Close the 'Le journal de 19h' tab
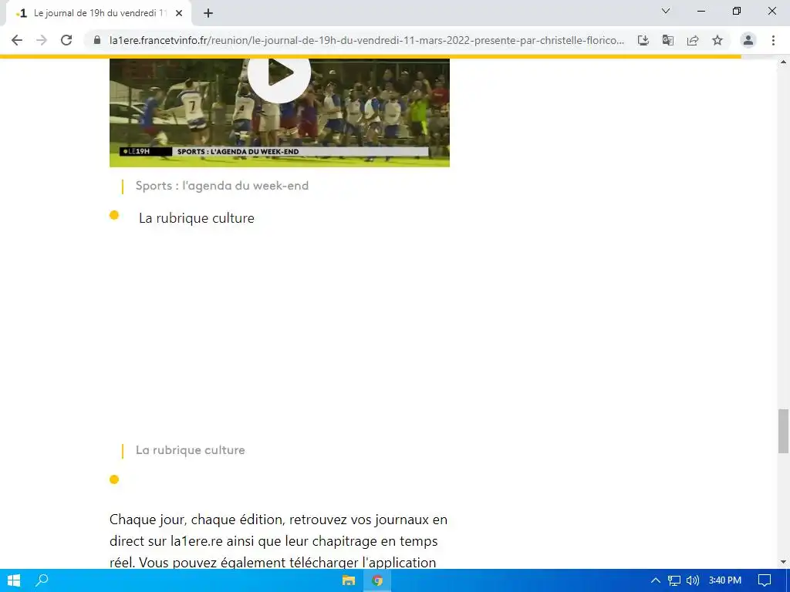 (x=179, y=14)
